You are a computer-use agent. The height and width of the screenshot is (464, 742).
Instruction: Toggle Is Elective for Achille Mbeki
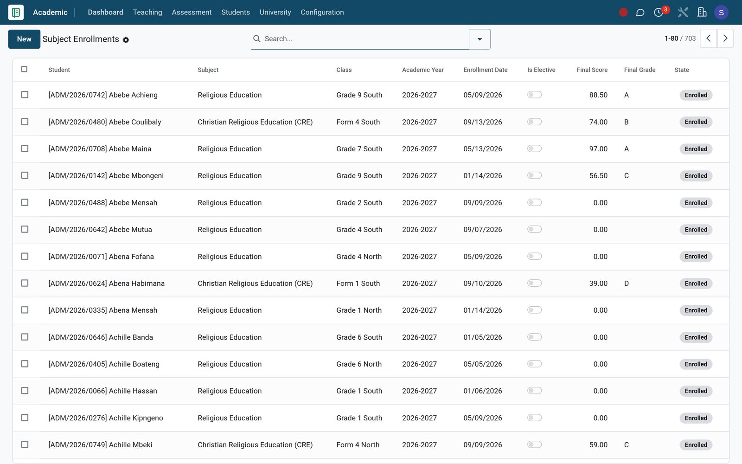(534, 445)
